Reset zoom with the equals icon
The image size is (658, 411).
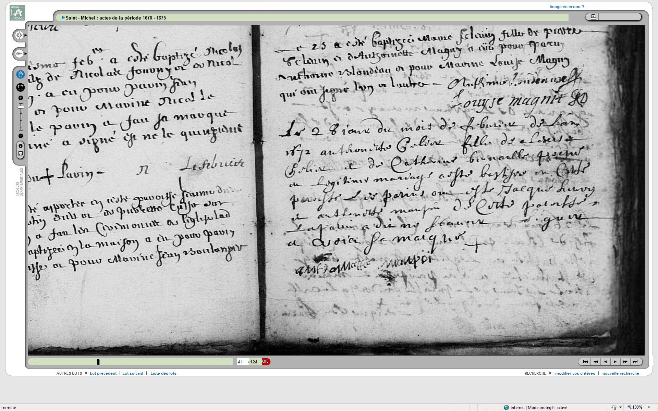21,146
